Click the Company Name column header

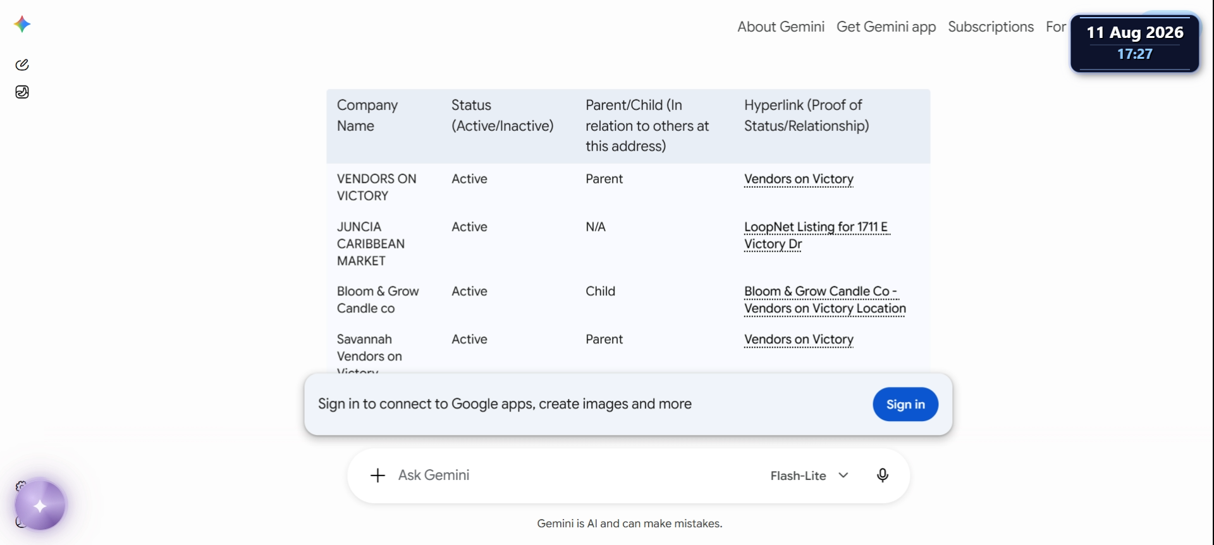point(367,115)
